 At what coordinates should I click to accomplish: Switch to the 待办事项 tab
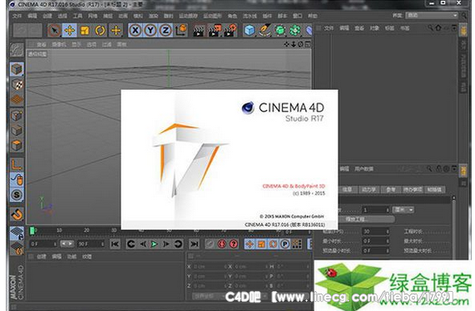coord(413,190)
